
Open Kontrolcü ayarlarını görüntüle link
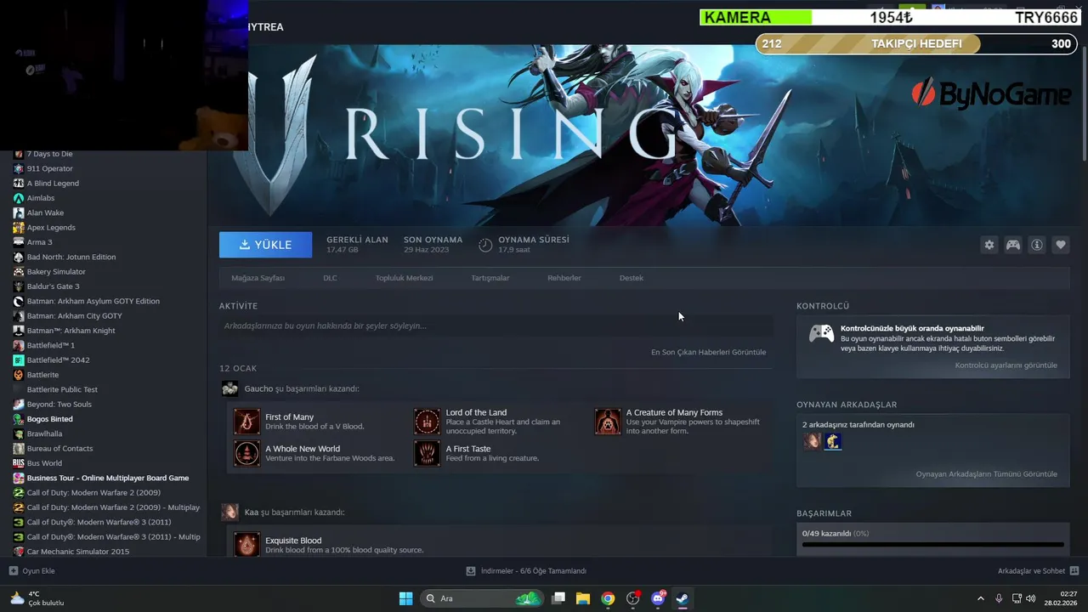[x=1006, y=365]
